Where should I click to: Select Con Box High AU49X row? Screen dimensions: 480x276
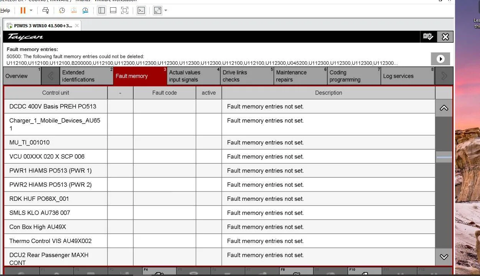pyautogui.click(x=219, y=227)
